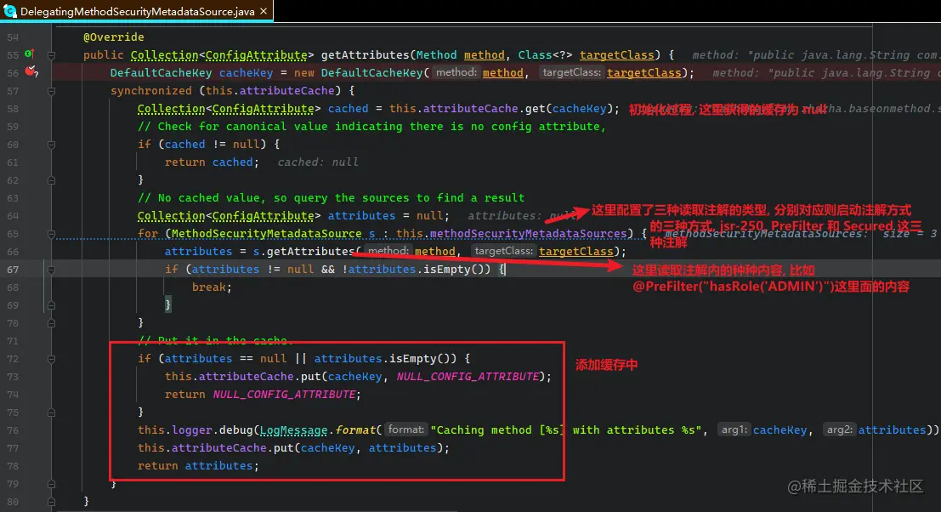Click line number 64 in the gutter
This screenshot has height=512, width=941.
tap(13, 216)
